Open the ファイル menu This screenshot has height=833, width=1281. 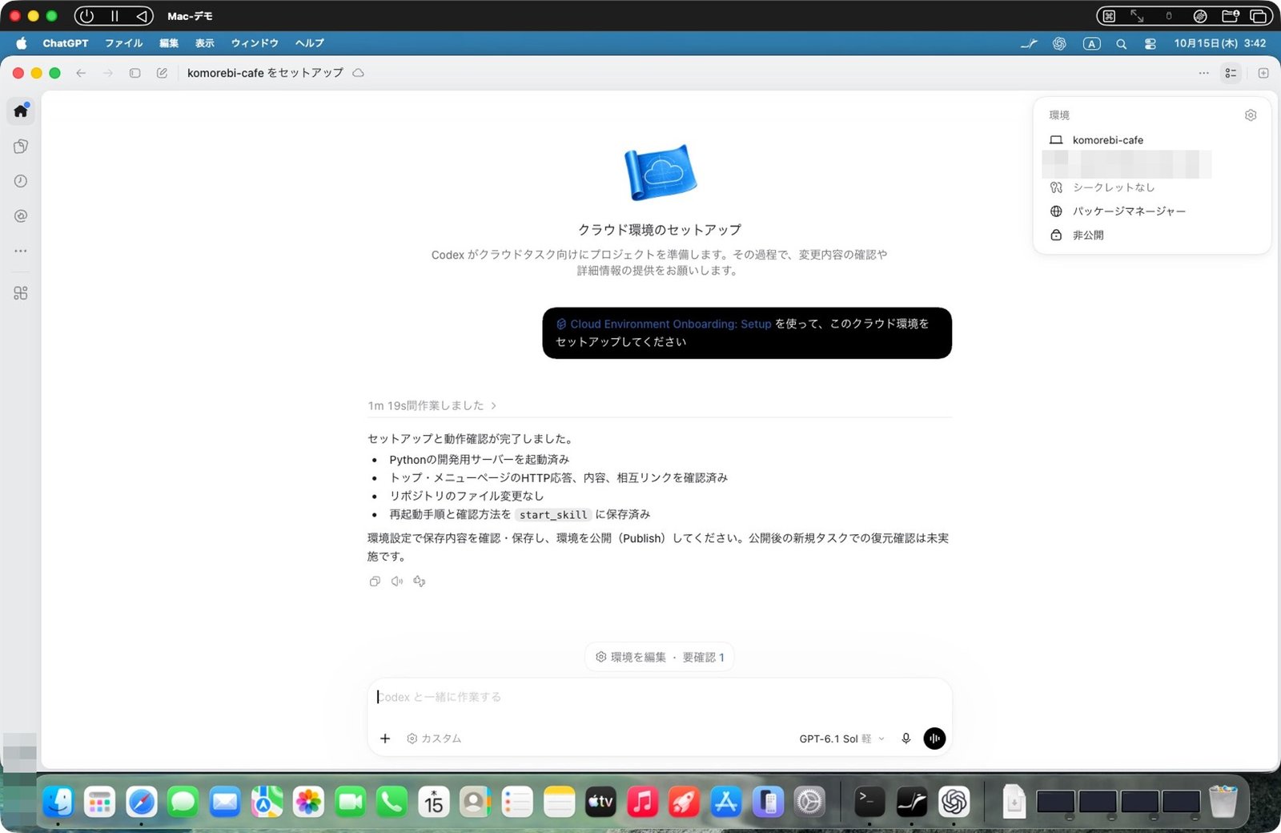pyautogui.click(x=124, y=43)
